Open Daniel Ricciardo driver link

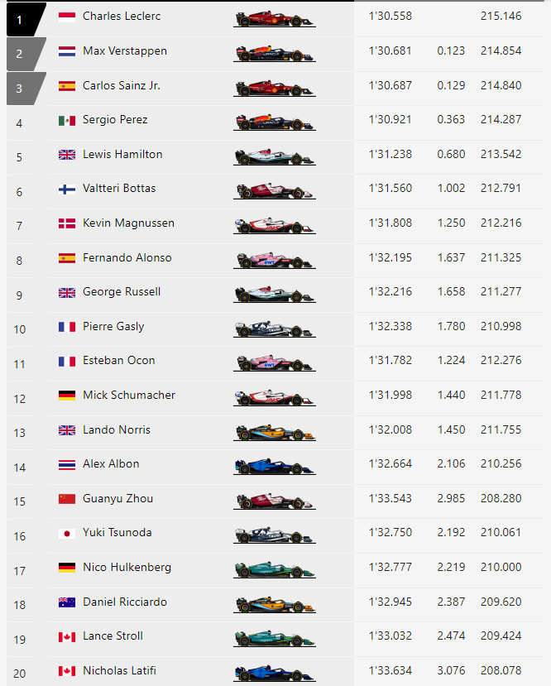click(x=125, y=602)
